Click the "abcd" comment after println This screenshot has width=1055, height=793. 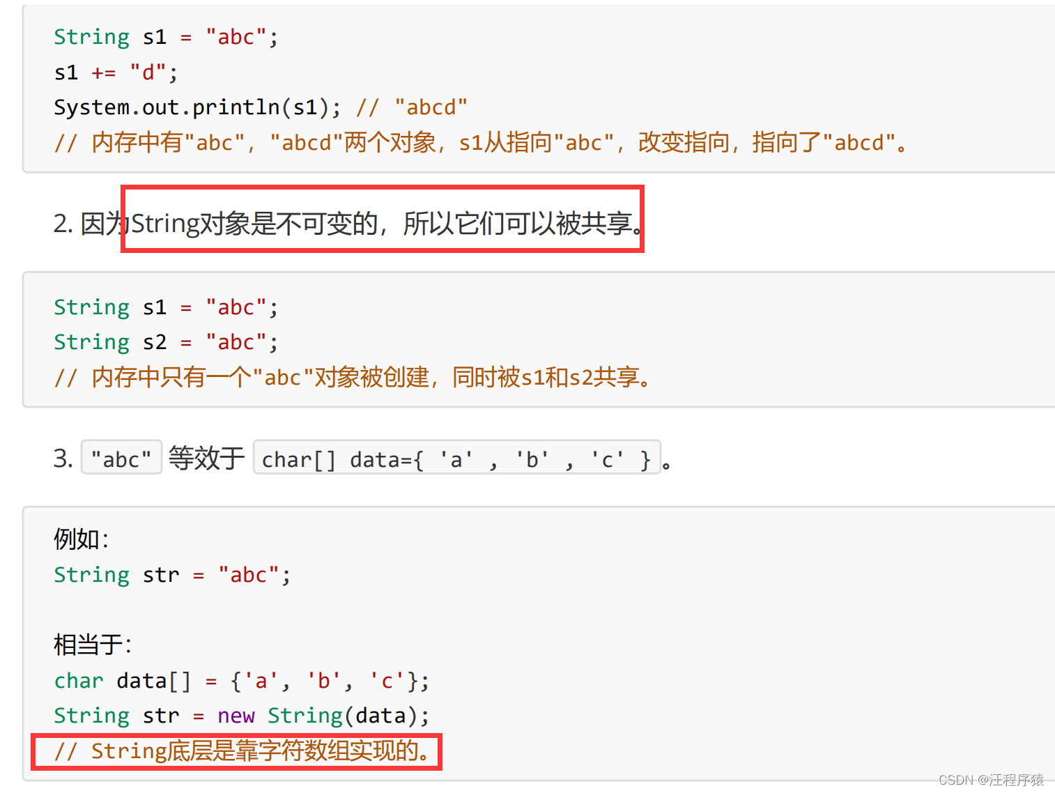[x=412, y=107]
